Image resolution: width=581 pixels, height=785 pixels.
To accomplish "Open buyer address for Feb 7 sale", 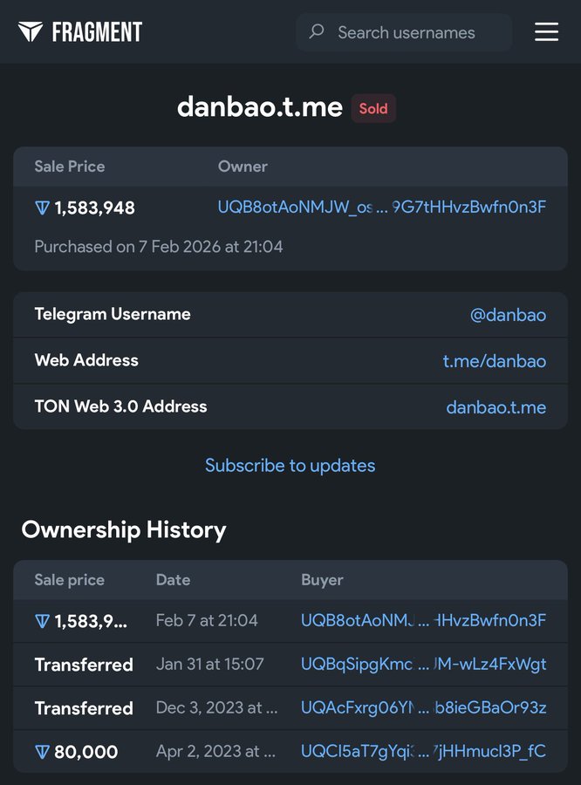I will [x=423, y=621].
